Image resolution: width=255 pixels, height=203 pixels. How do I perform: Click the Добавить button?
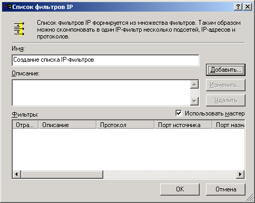[225, 70]
